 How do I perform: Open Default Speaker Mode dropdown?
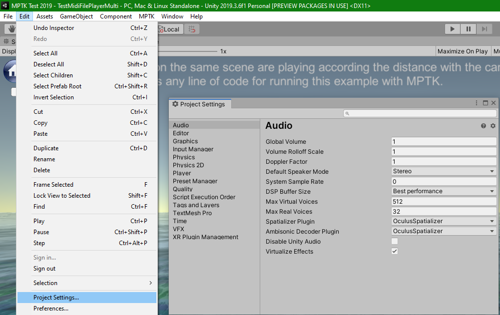(444, 171)
